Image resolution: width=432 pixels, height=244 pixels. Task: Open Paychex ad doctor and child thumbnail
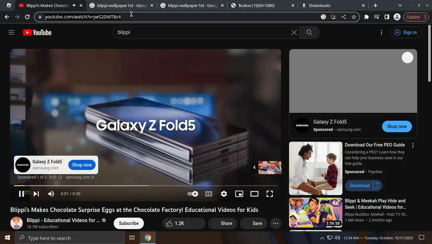(x=316, y=168)
